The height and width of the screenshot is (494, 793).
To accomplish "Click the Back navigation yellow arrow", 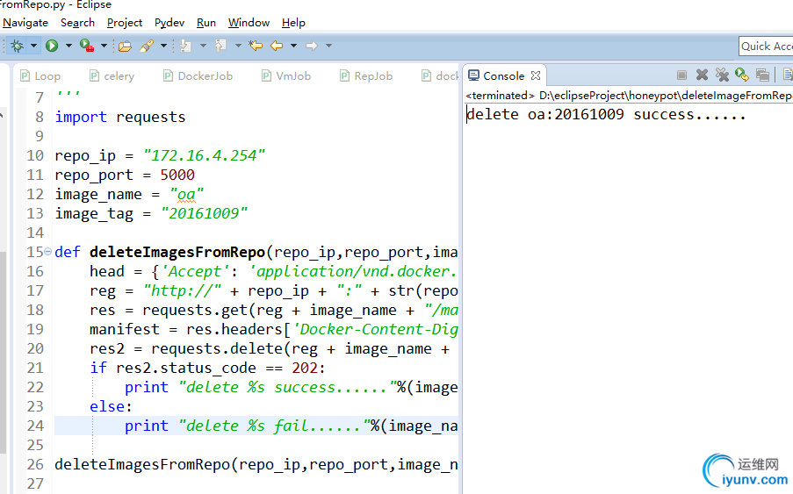I will [277, 46].
